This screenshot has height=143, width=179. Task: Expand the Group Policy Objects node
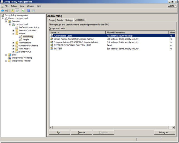coord(13,46)
